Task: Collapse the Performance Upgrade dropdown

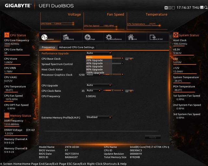Action: tap(99, 53)
